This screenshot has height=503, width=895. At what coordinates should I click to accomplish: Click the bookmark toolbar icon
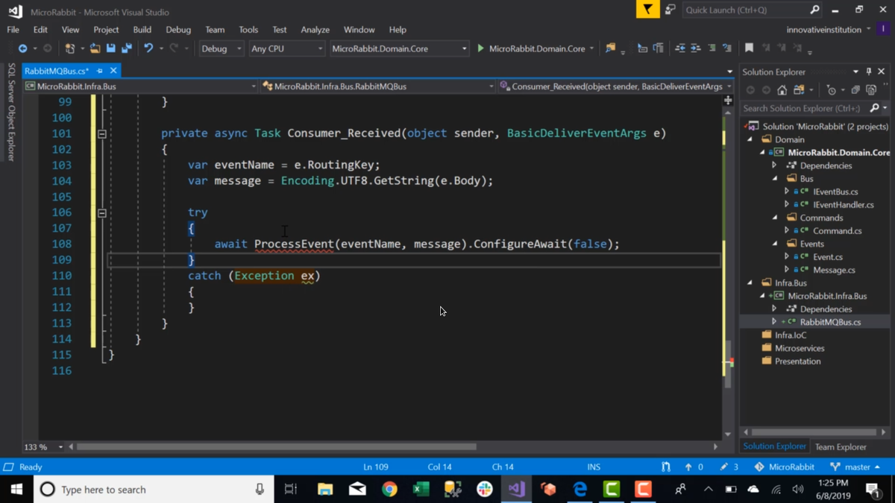tap(749, 48)
